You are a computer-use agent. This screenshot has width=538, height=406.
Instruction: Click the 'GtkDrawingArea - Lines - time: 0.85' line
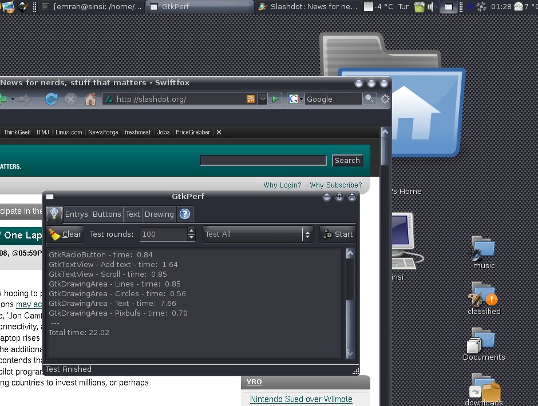coord(114,284)
